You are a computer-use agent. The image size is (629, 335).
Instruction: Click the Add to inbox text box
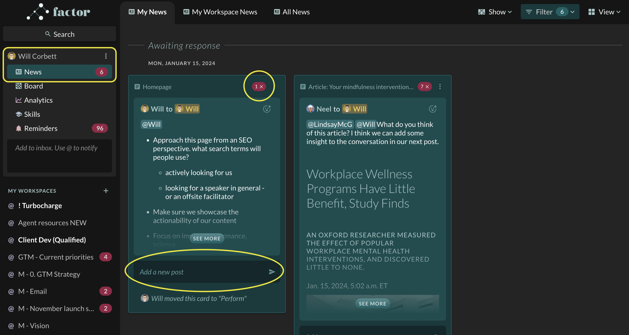click(x=60, y=156)
